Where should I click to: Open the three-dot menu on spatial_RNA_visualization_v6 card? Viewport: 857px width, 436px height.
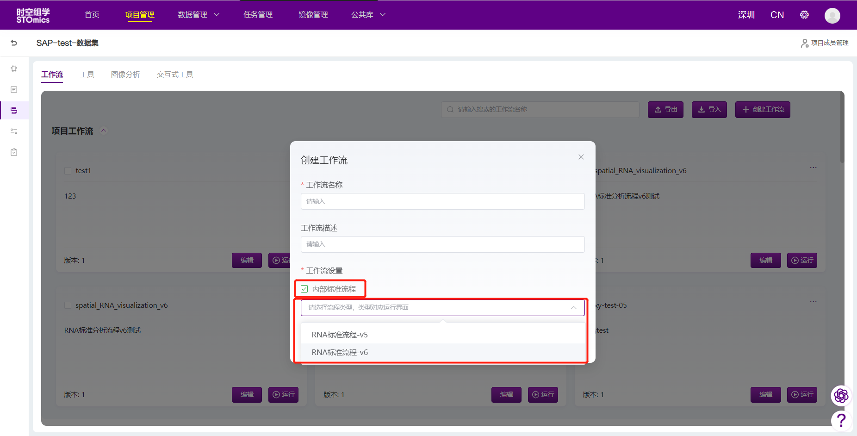pos(813,168)
